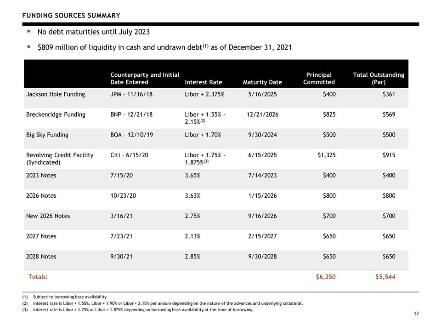Click the Big Sky Funding entry
This screenshot has height=331, width=441.
tap(47, 135)
